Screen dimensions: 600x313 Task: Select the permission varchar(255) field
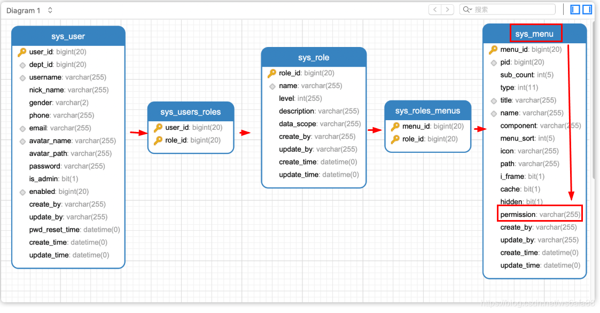coord(540,214)
